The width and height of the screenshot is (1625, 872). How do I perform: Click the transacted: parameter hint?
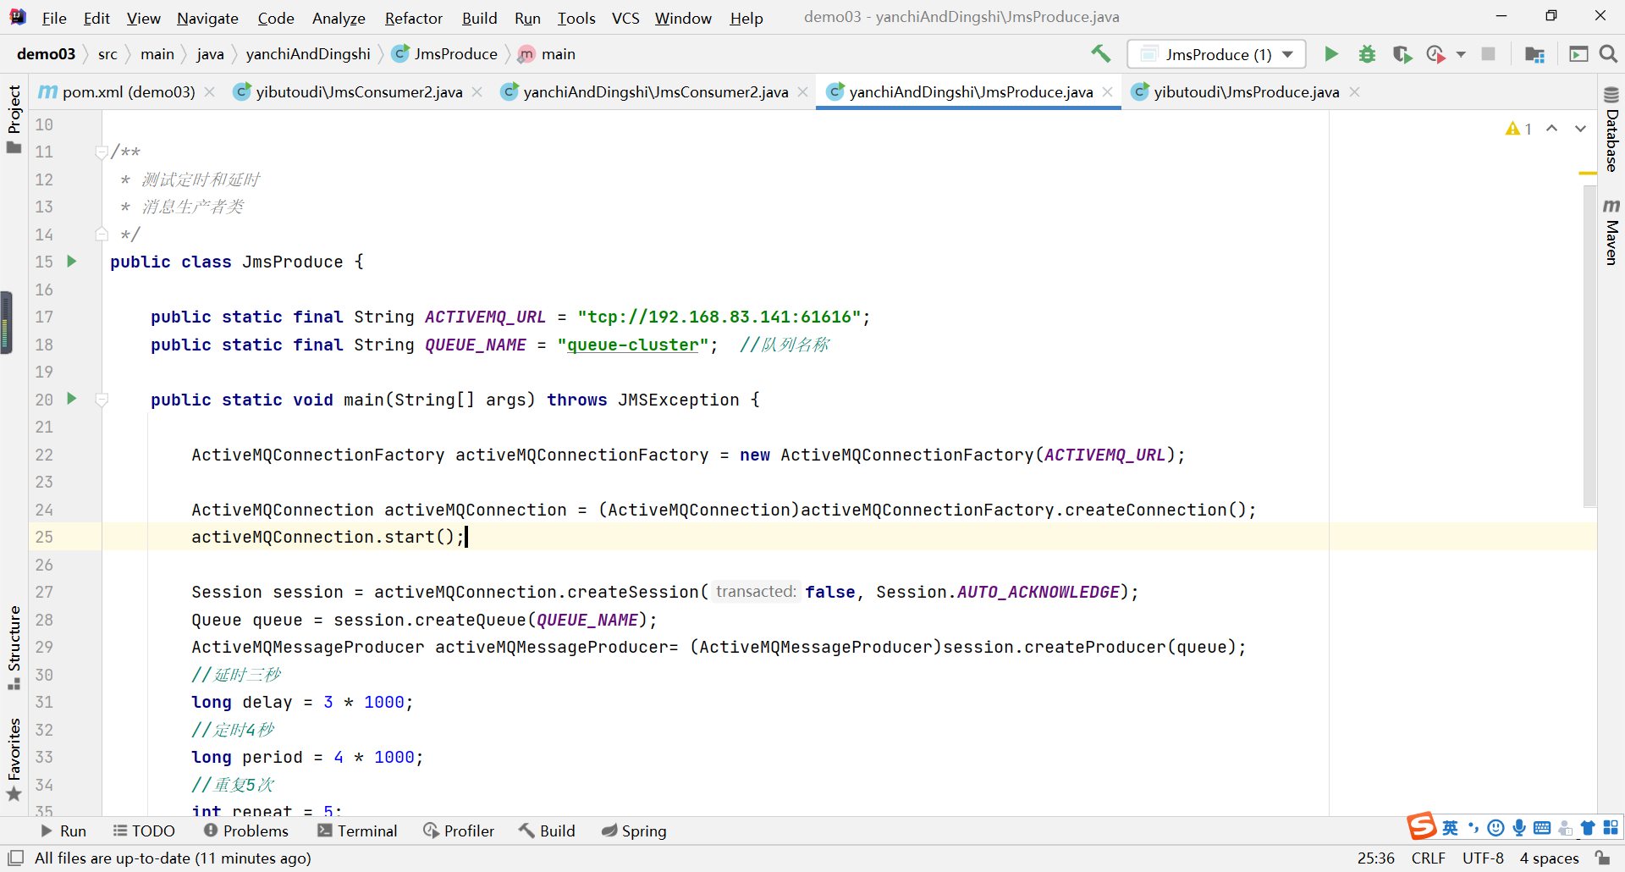(x=756, y=591)
